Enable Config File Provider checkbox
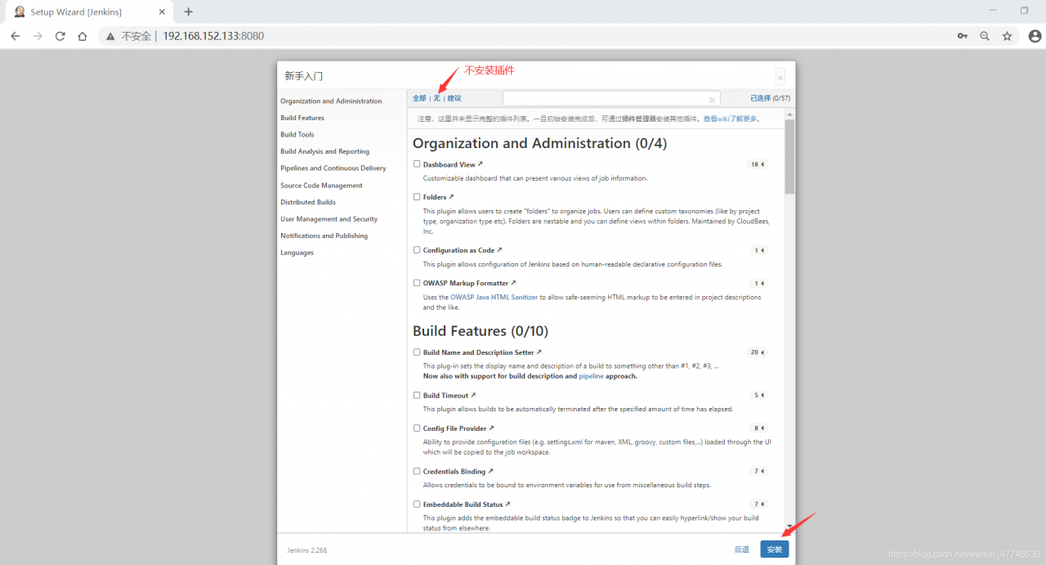 click(417, 428)
